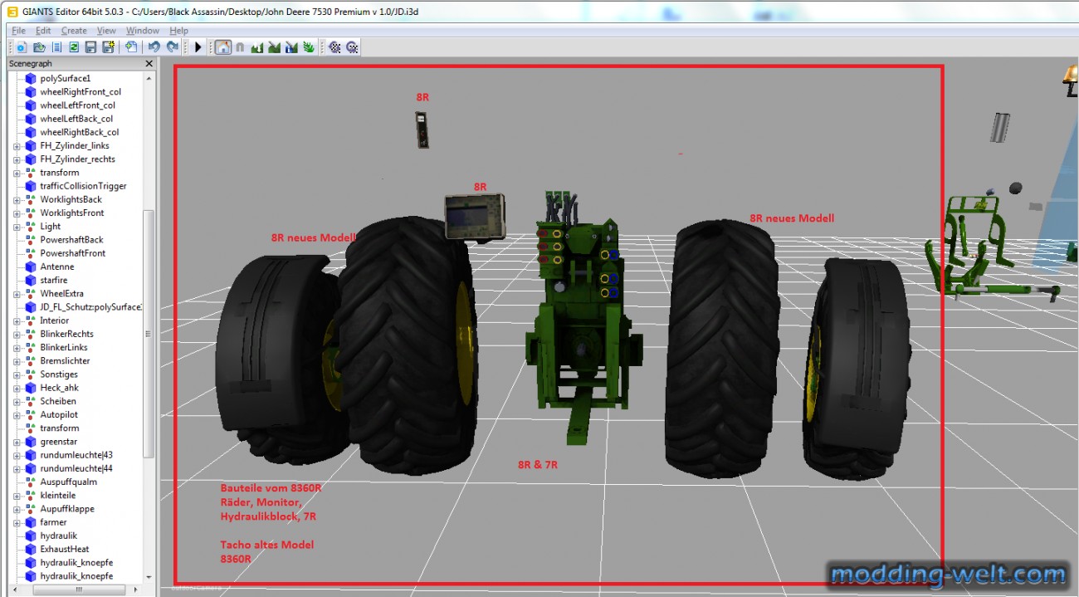The width and height of the screenshot is (1079, 597).
Task: Click the save floppy disk icon
Action: [90, 47]
